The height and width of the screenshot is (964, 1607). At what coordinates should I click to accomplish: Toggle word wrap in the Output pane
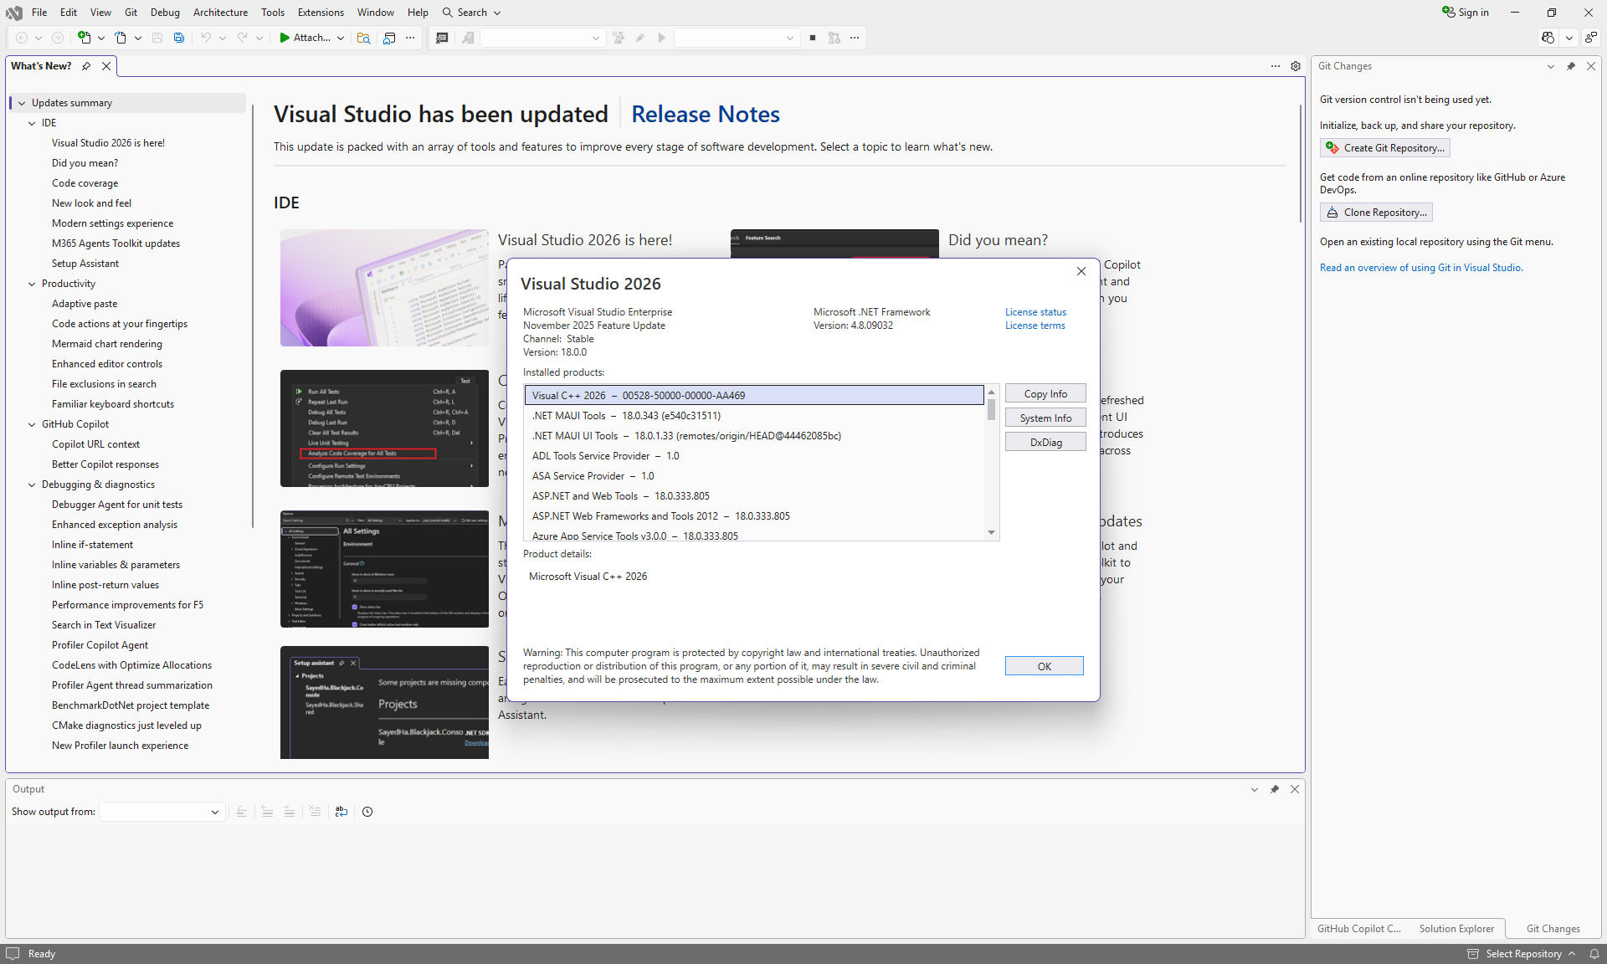(x=341, y=811)
